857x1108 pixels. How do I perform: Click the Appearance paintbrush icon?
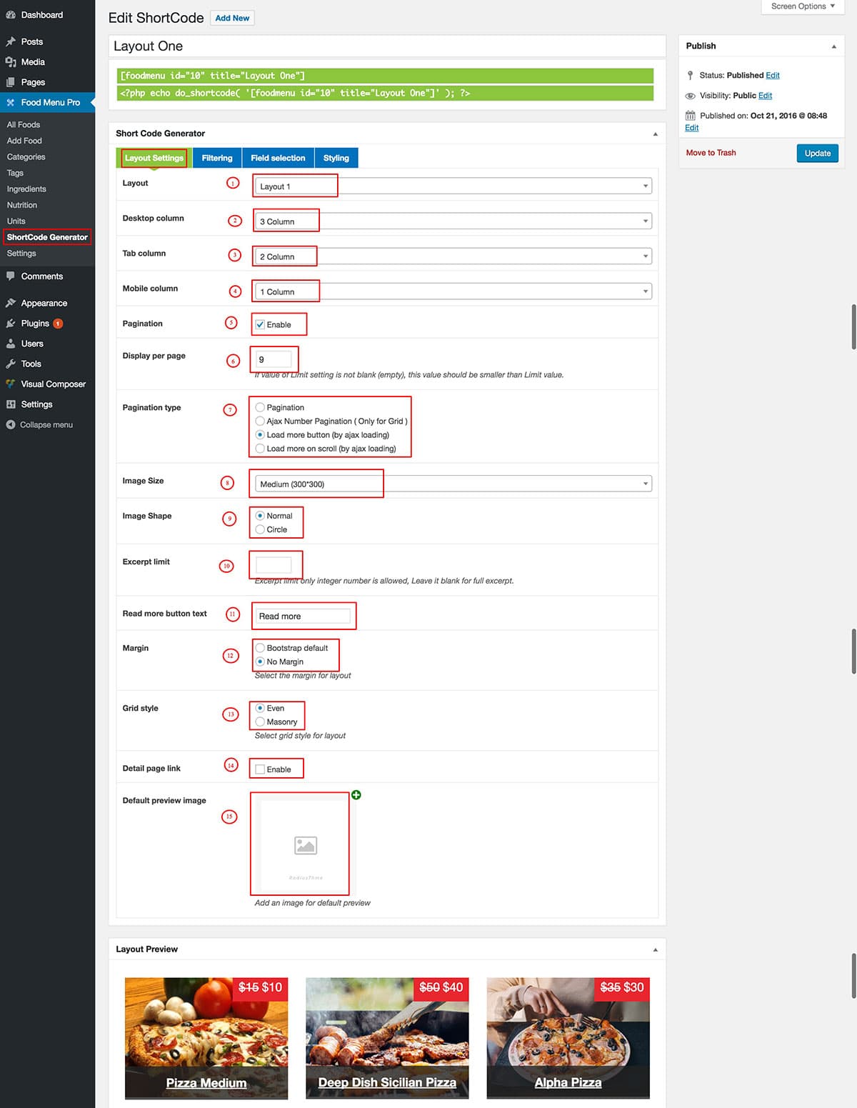(11, 304)
